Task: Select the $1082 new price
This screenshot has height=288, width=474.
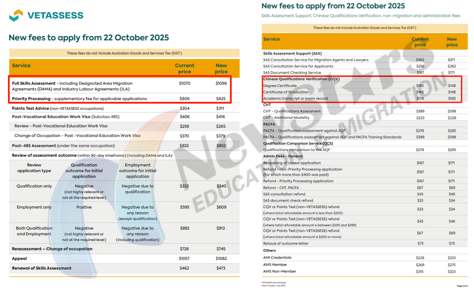Action: pos(221,259)
